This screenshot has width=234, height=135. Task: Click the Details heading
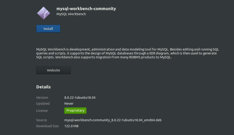tap(43, 87)
